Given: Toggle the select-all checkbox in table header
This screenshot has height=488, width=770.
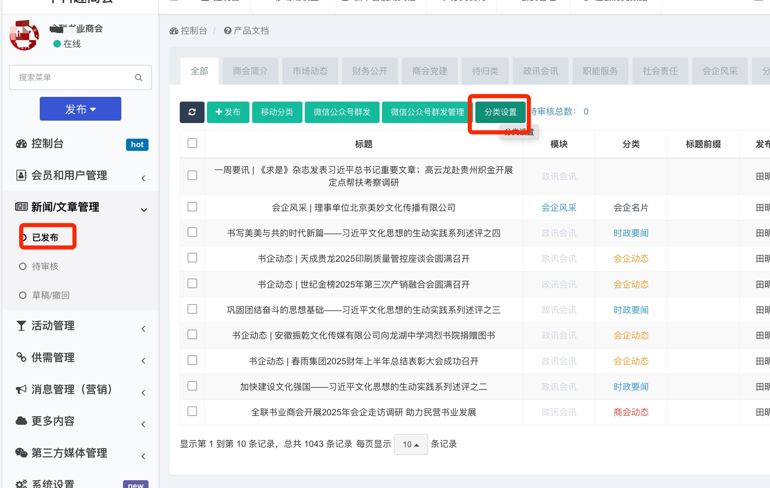Looking at the screenshot, I should tap(192, 143).
